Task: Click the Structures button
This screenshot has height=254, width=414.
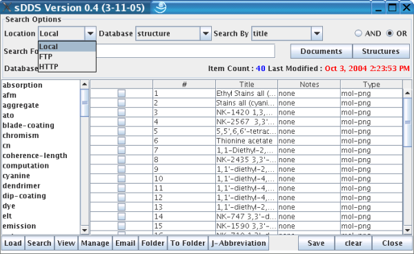Action: tap(381, 51)
